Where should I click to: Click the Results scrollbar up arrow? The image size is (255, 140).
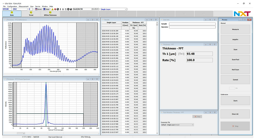(x=157, y=23)
